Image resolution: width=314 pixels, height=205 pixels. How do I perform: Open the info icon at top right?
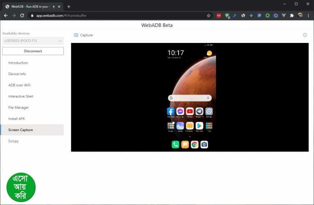coord(305,35)
